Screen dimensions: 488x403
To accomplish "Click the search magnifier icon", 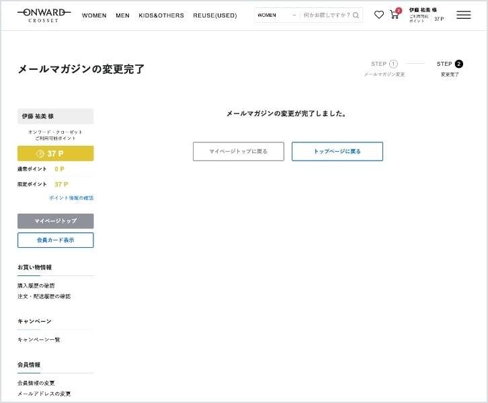I will point(356,15).
